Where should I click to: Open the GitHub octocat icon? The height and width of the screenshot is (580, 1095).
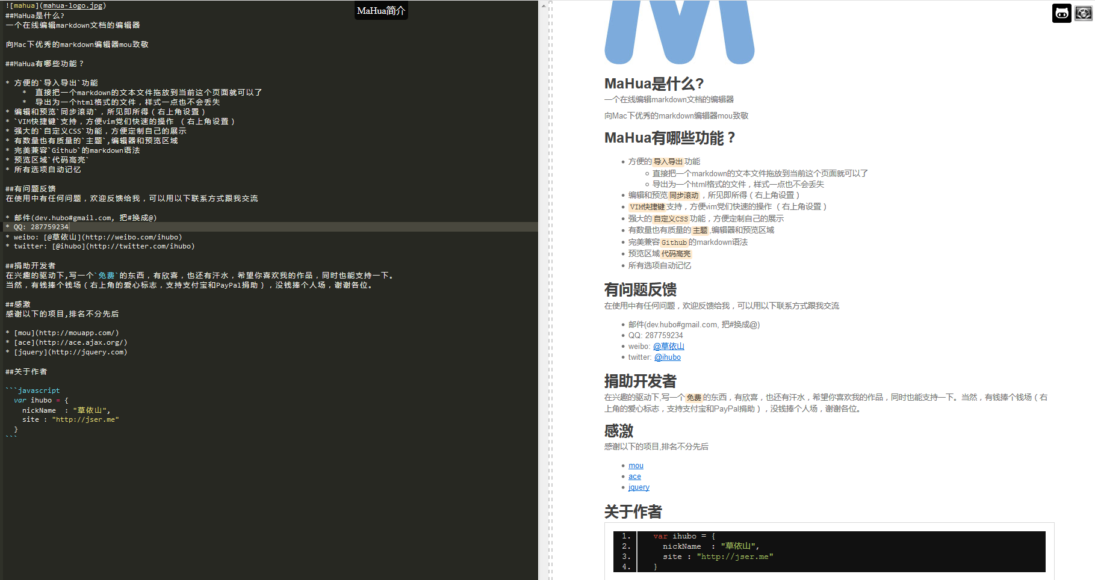(1062, 13)
